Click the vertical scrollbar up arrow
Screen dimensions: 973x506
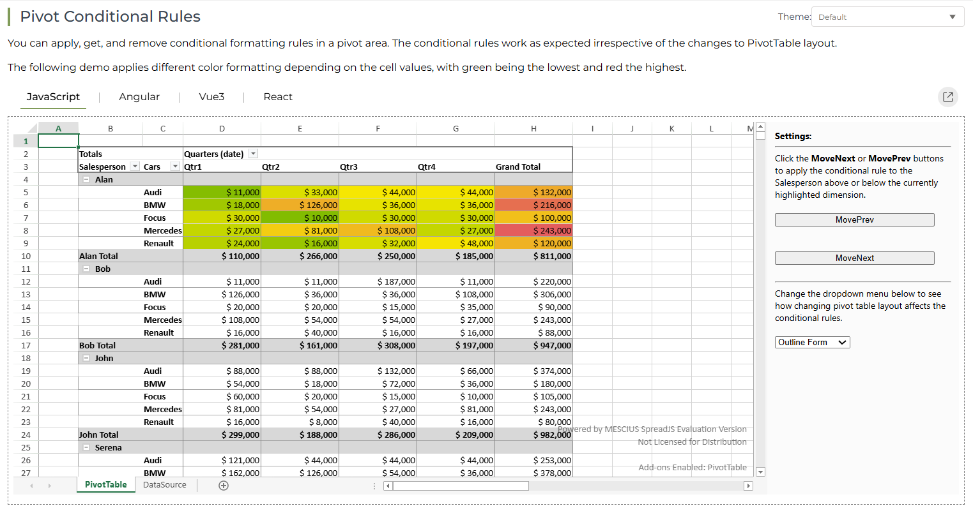(760, 126)
